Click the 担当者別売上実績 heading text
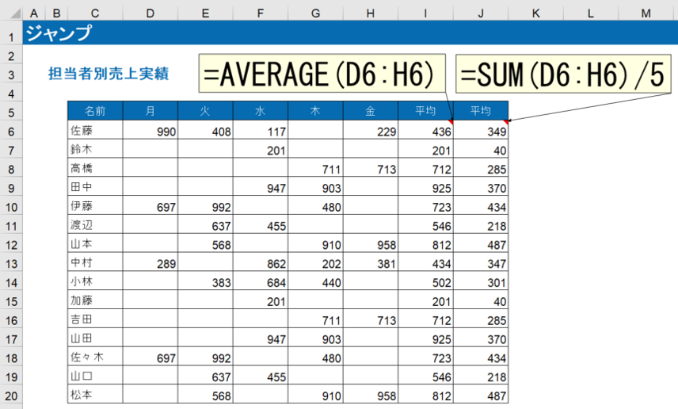This screenshot has height=409, width=678. 112,75
